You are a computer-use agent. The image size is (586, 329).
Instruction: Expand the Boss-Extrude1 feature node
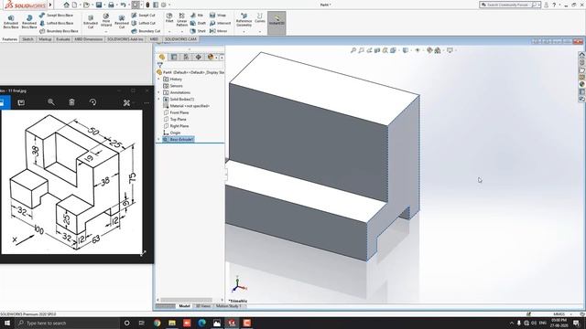(x=158, y=139)
